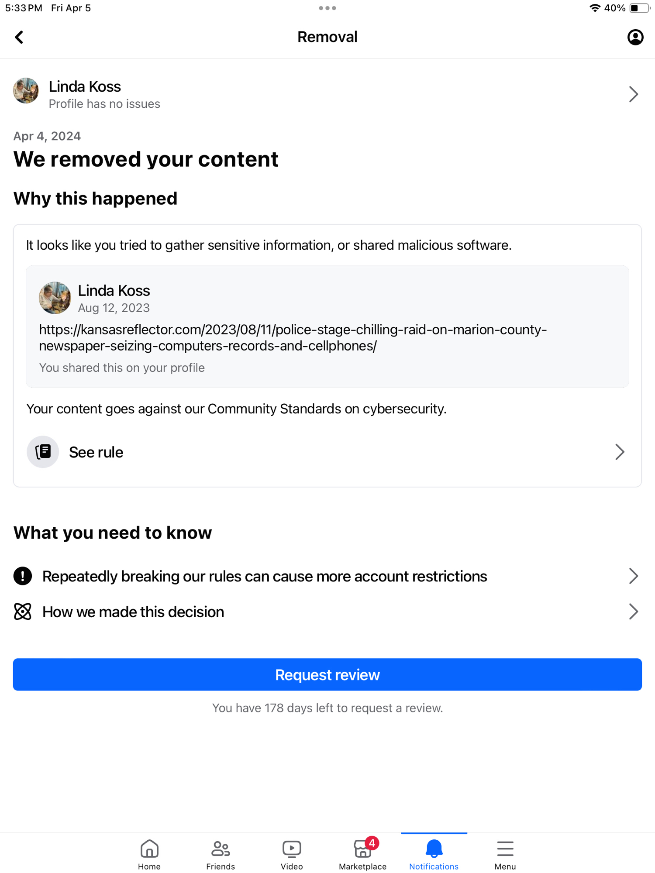This screenshot has height=873, width=655.
Task: Expand Linda Koss profile status chevron
Action: point(633,94)
